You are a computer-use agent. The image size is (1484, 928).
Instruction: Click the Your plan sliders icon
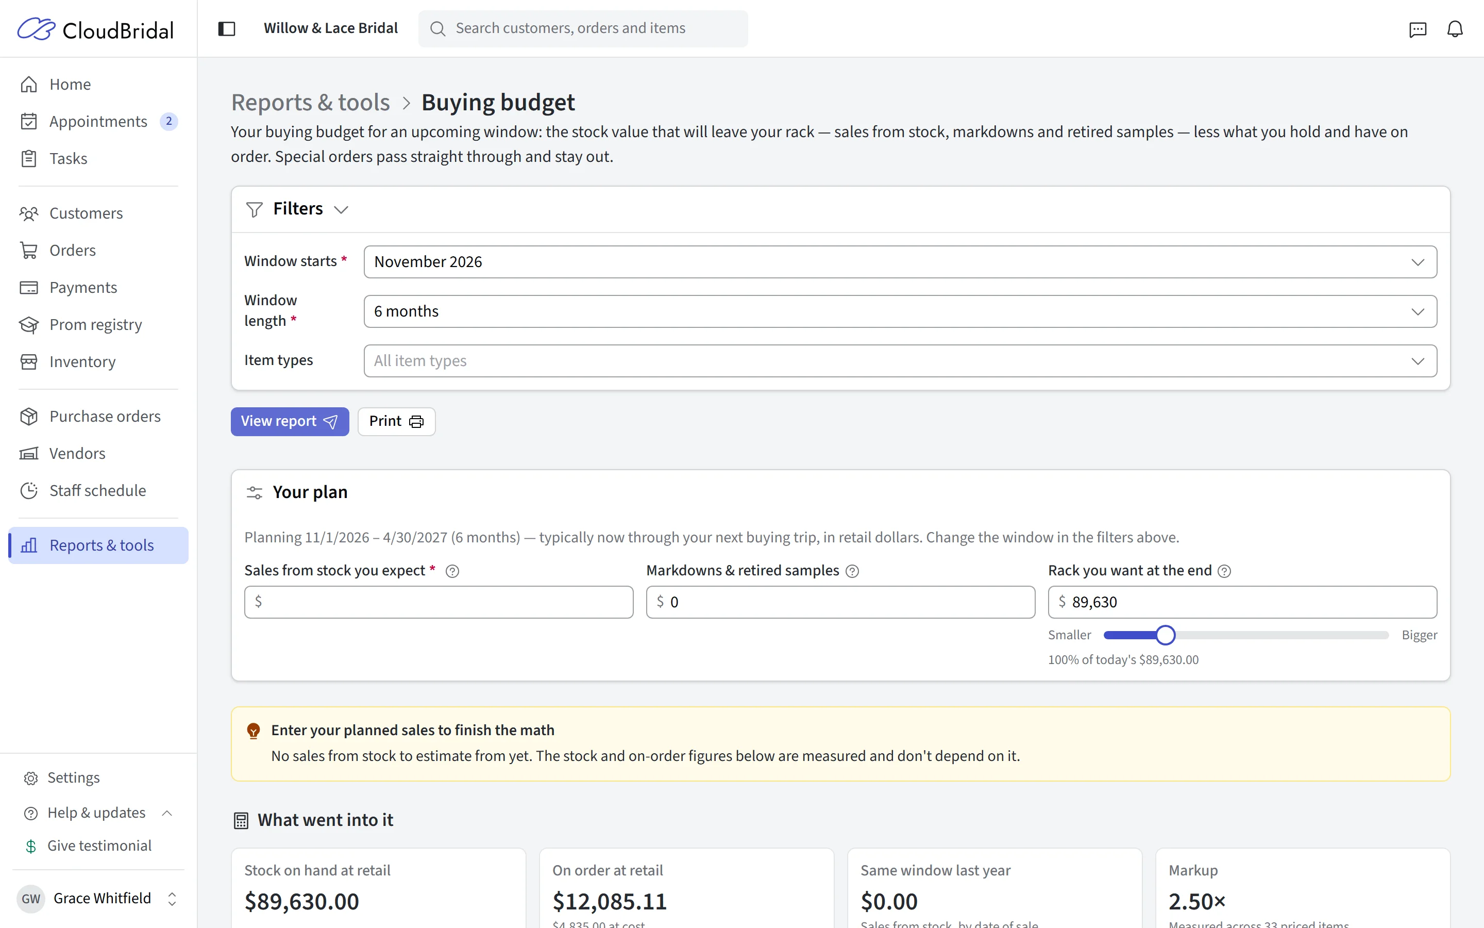tap(255, 492)
